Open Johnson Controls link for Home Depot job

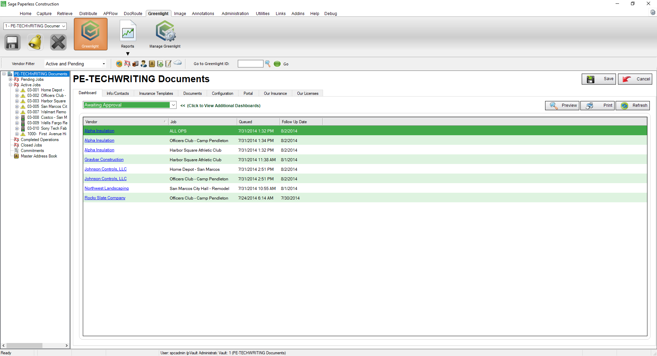tap(106, 169)
